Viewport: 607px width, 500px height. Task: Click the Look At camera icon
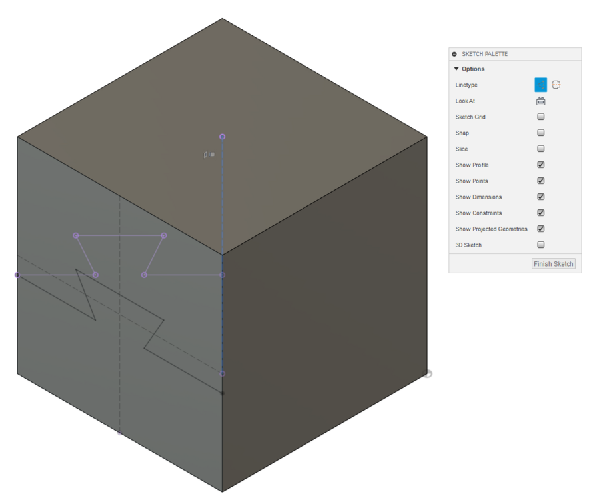540,101
